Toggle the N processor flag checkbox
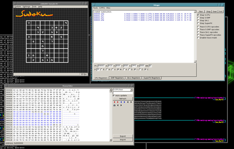 tap(107, 70)
